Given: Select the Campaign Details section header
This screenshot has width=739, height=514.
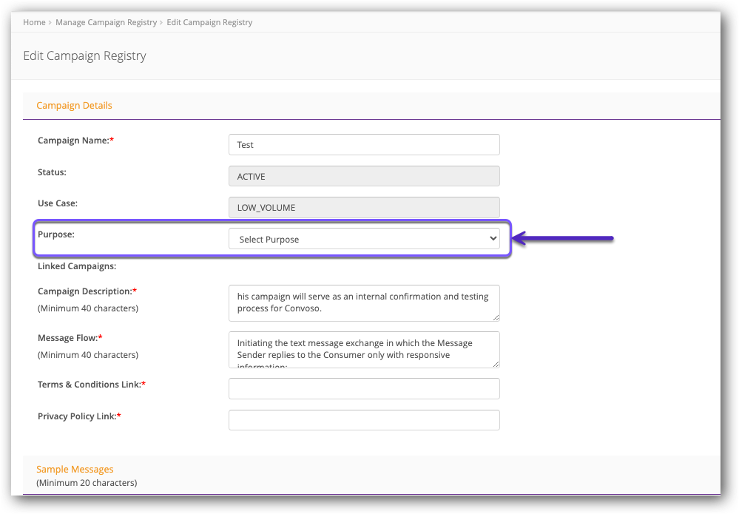Looking at the screenshot, I should point(74,105).
